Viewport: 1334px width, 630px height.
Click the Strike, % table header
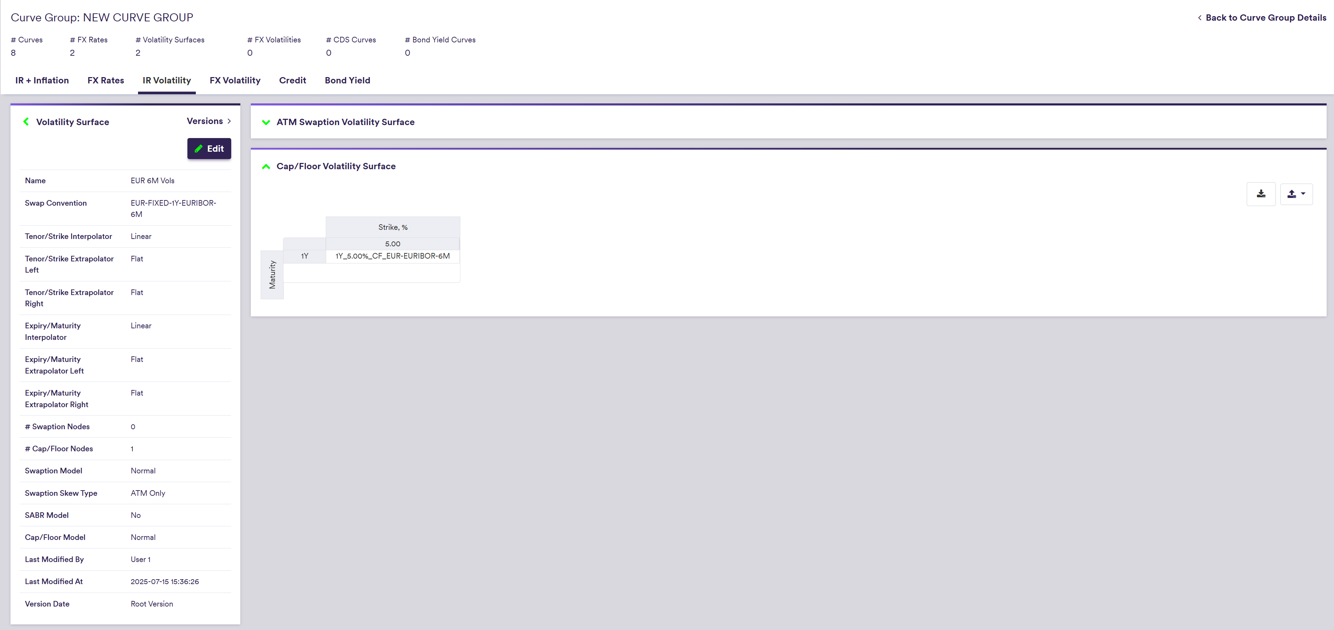pos(393,227)
